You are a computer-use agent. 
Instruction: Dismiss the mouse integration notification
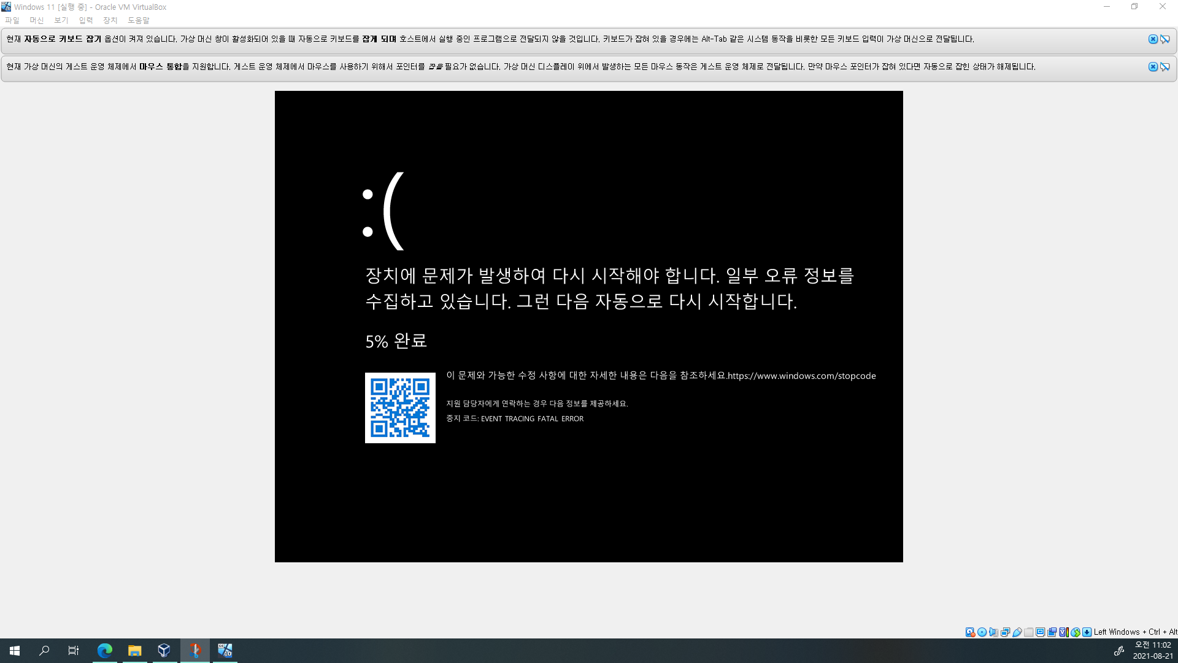click(x=1153, y=67)
